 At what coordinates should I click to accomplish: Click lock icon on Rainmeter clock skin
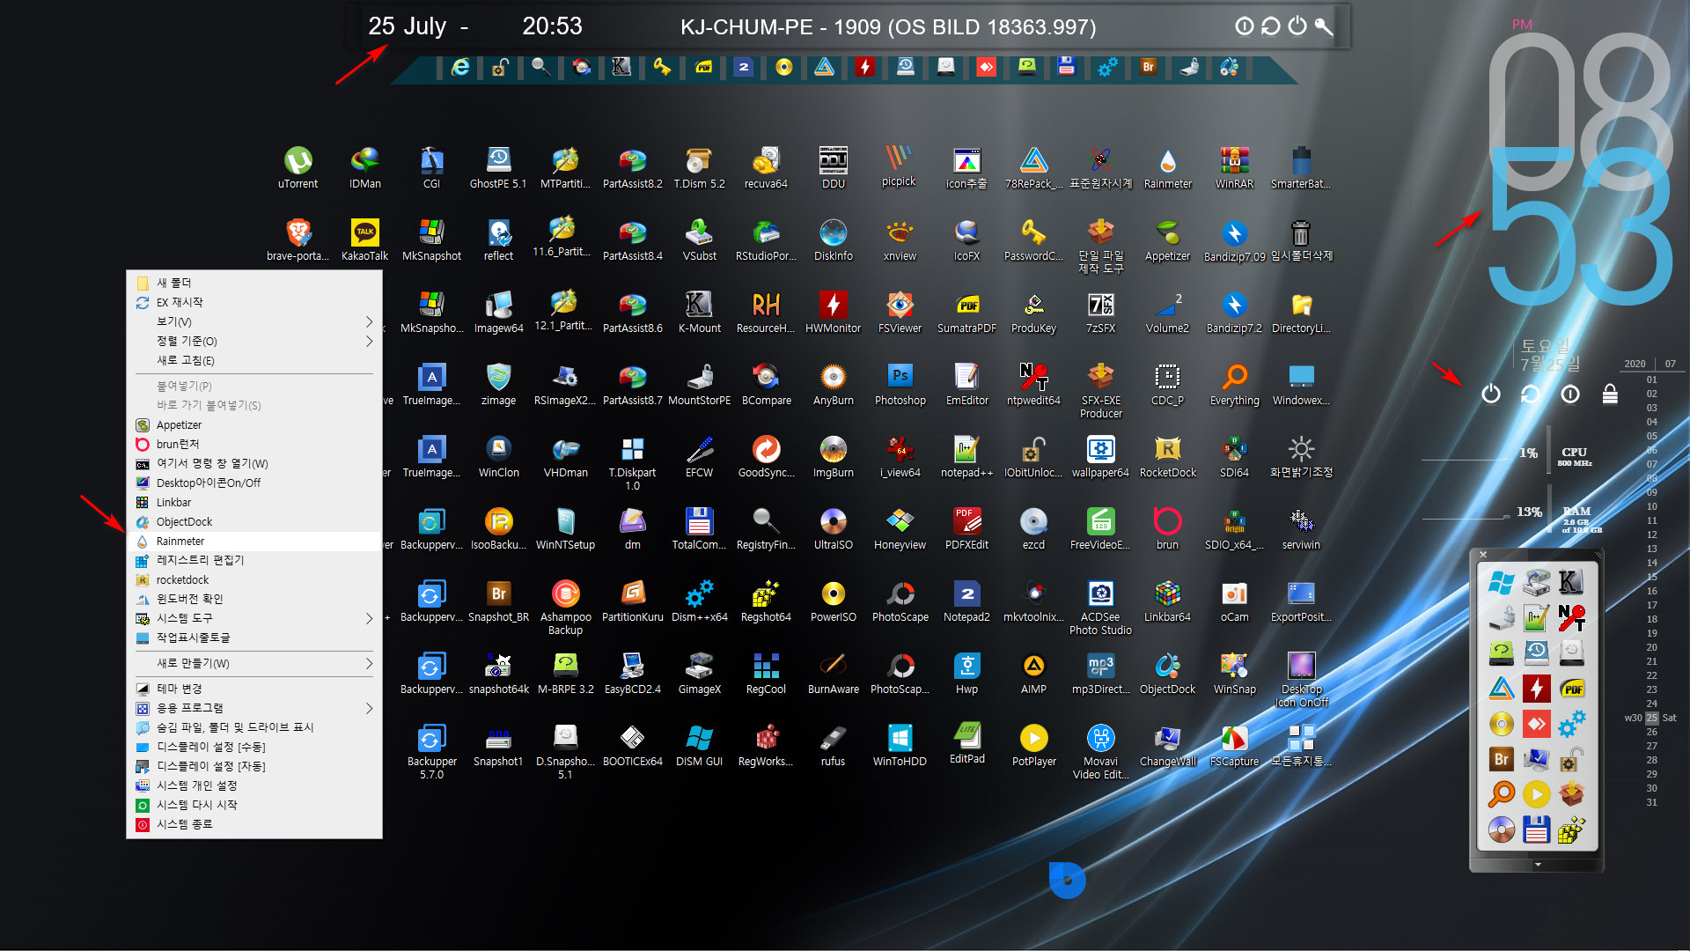[x=1610, y=394]
